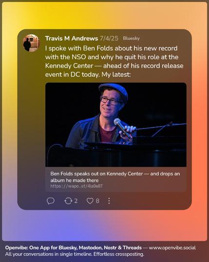Click 'All your conversations' footer tagline

(x=75, y=254)
